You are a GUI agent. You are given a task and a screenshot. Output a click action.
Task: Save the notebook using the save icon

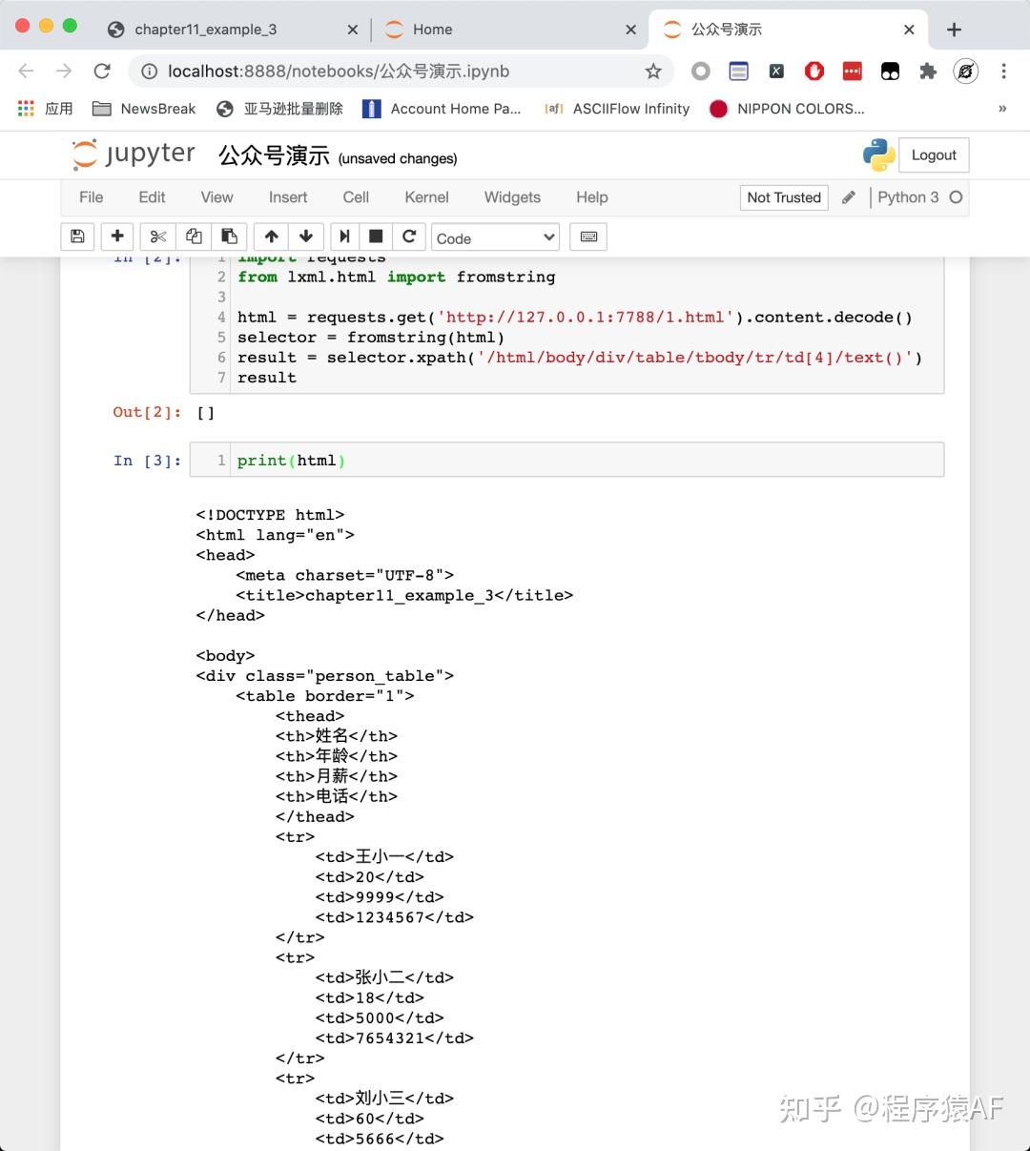(x=77, y=236)
